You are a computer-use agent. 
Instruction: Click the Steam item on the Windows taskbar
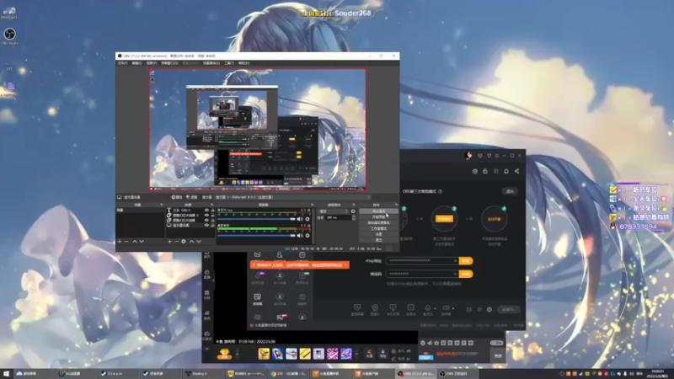[118, 374]
